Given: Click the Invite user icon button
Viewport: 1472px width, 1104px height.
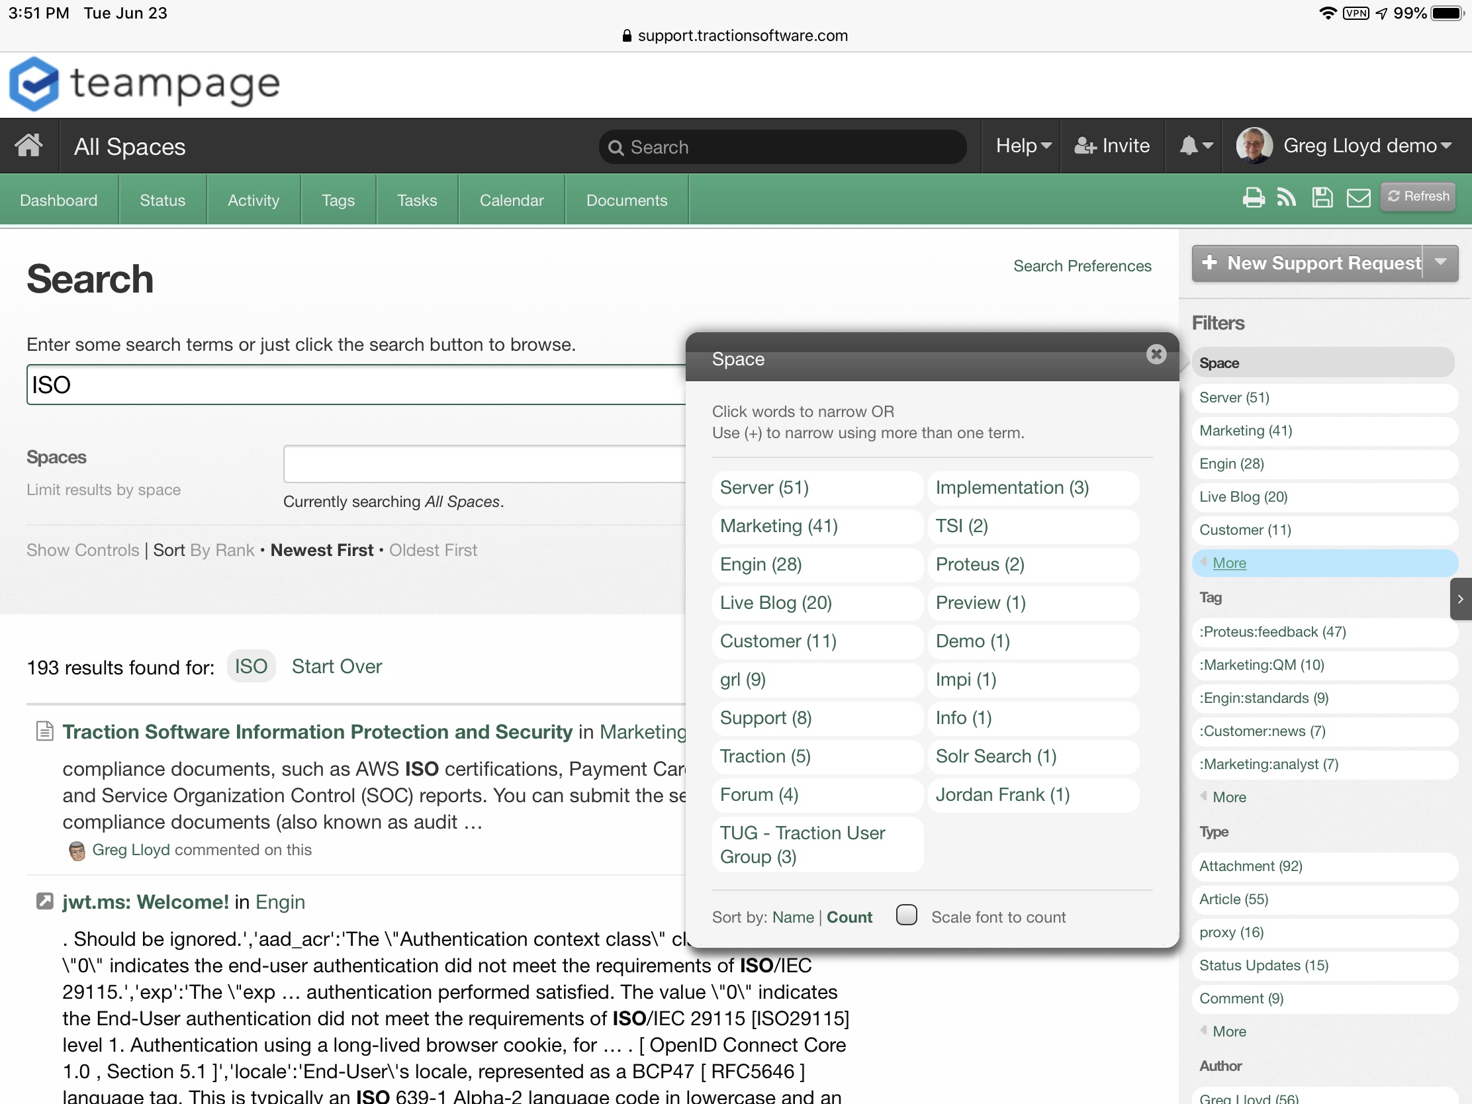Looking at the screenshot, I should 1111,145.
